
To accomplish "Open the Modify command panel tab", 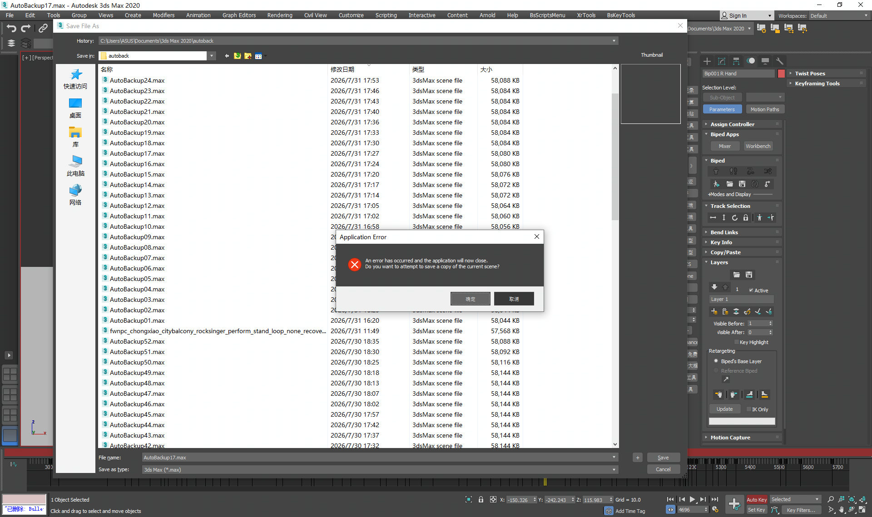I will (x=722, y=61).
